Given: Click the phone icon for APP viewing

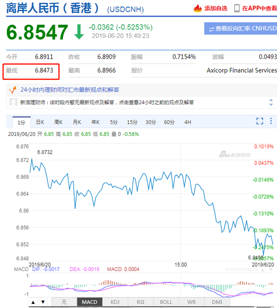Looking at the screenshot, I should [237, 8].
